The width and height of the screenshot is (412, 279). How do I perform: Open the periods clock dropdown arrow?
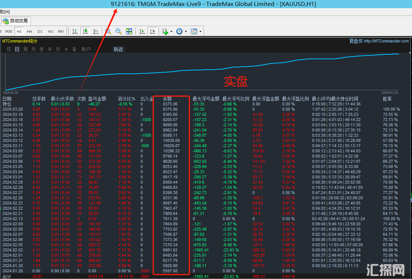pyautogui.click(x=186, y=32)
